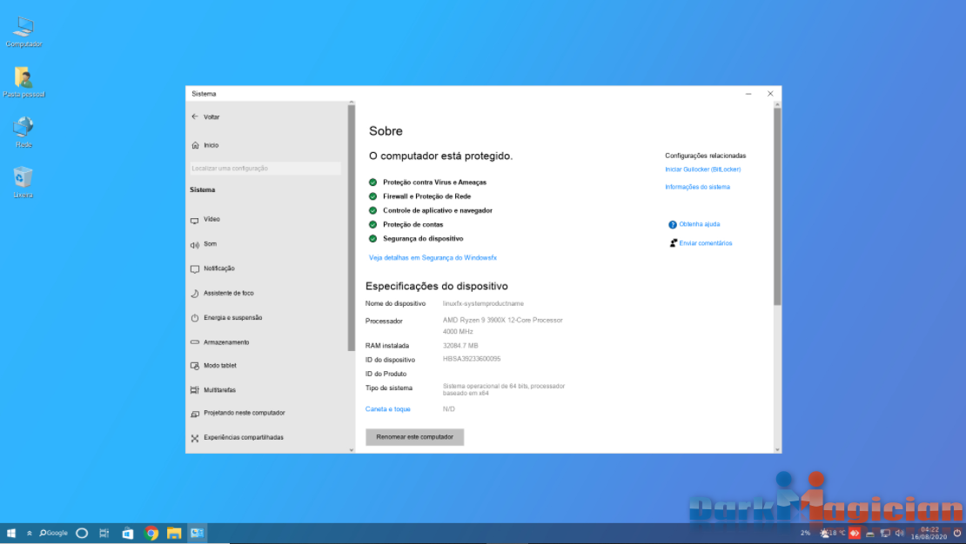Open Iniciar Guilocker (BitLocker) link

pyautogui.click(x=703, y=169)
